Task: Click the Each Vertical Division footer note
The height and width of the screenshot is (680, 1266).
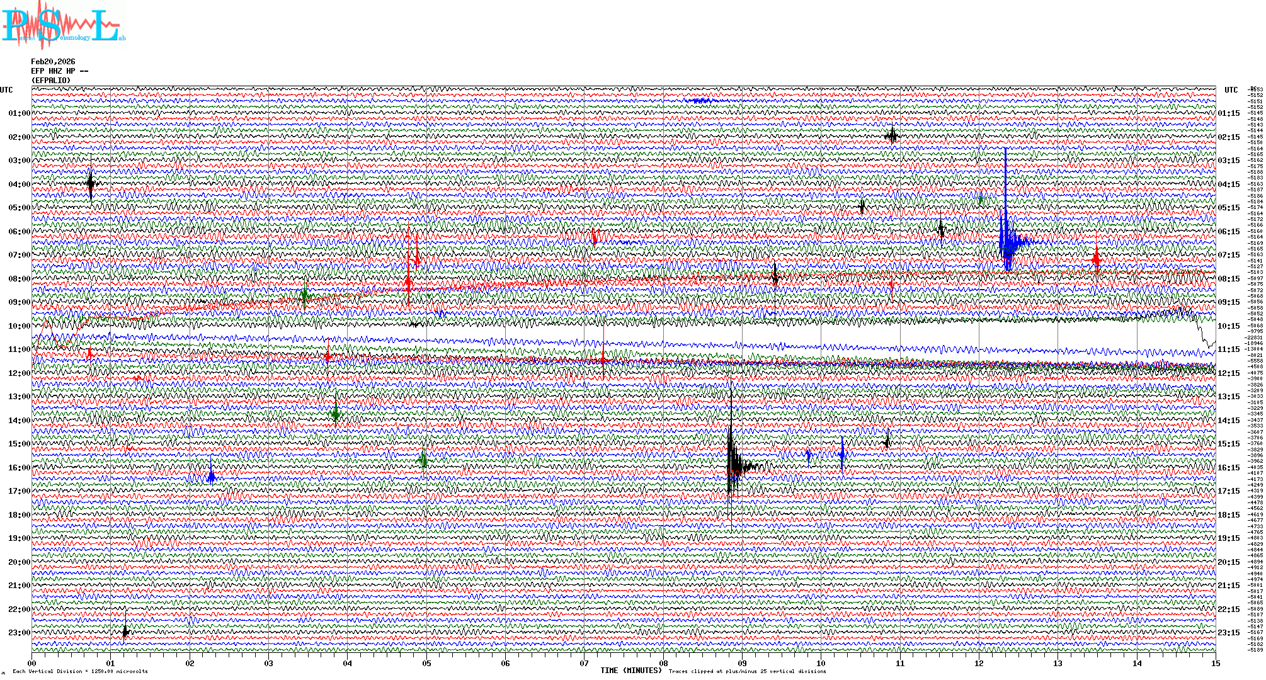Action: (80, 671)
